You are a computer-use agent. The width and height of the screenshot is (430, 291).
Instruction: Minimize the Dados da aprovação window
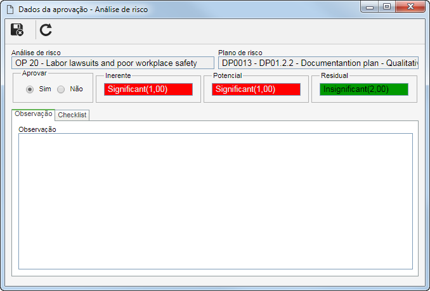tap(370, 7)
